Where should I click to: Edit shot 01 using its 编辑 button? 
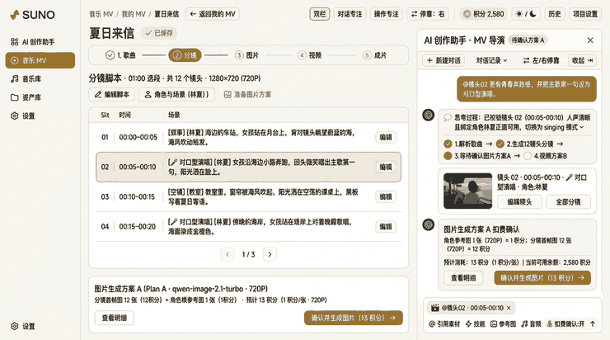[x=386, y=137]
